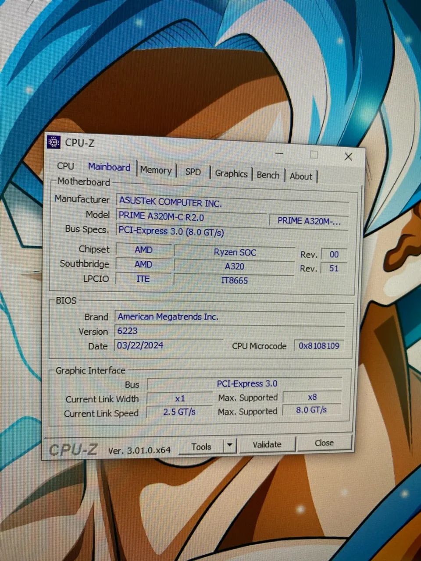
Task: Click the Graphic Interface Bus PCI-Express 3.0 value
Action: pos(245,383)
